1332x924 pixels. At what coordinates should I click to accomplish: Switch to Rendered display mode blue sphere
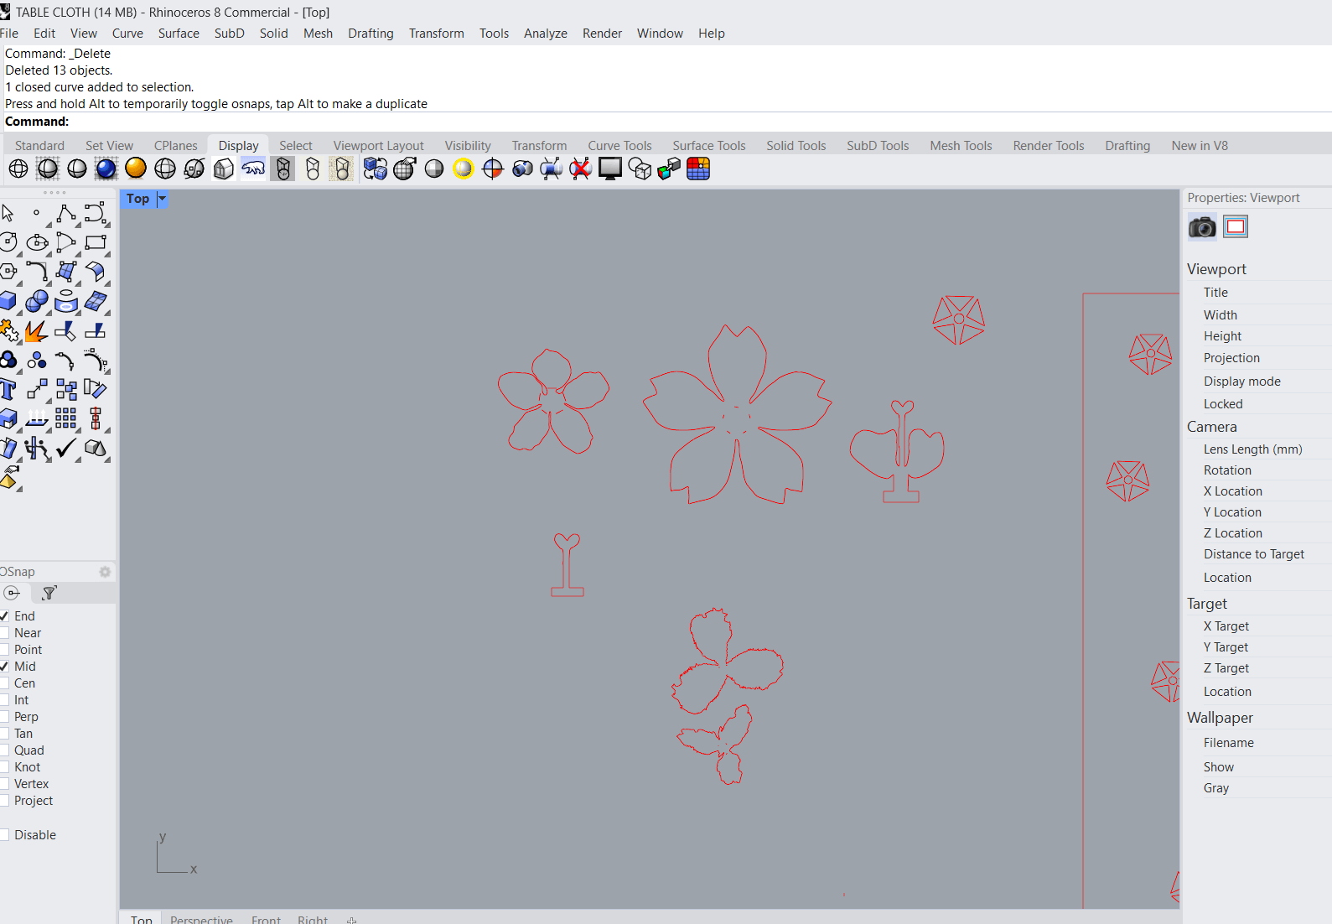(106, 169)
